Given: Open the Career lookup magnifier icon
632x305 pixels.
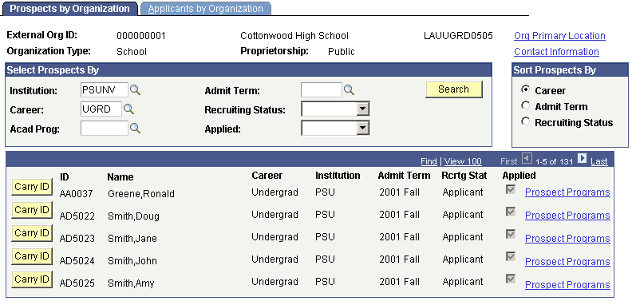Looking at the screenshot, I should 129,109.
